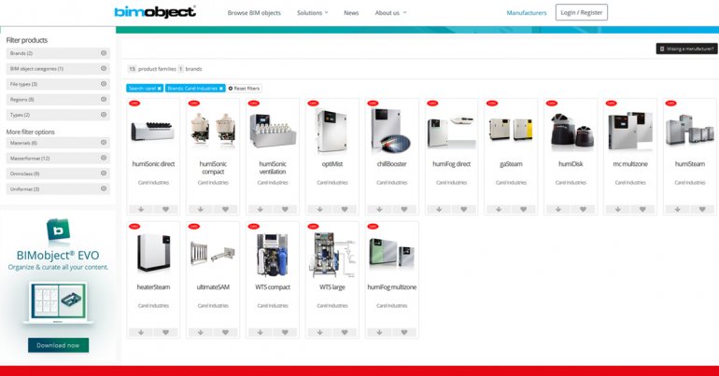
Task: Expand the Types (2) filter
Action: tap(58, 115)
